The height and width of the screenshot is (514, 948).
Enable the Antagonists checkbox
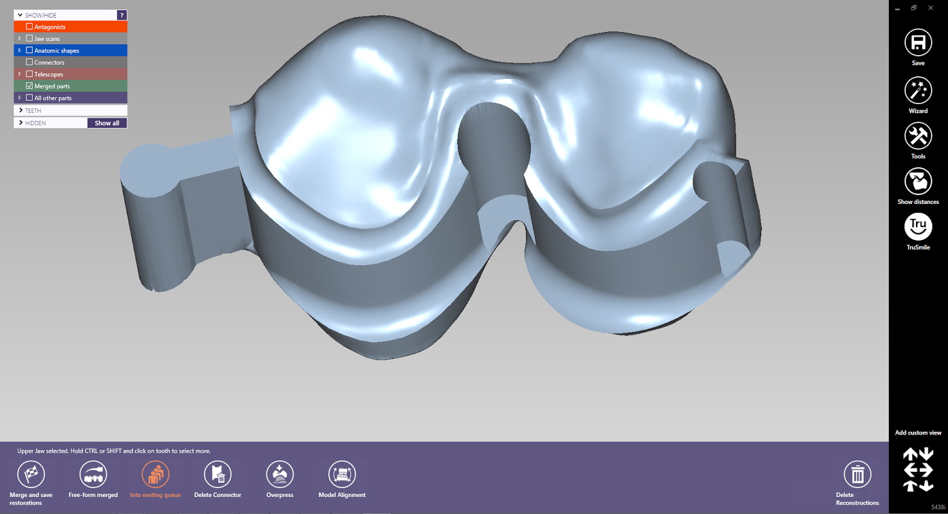click(x=29, y=27)
